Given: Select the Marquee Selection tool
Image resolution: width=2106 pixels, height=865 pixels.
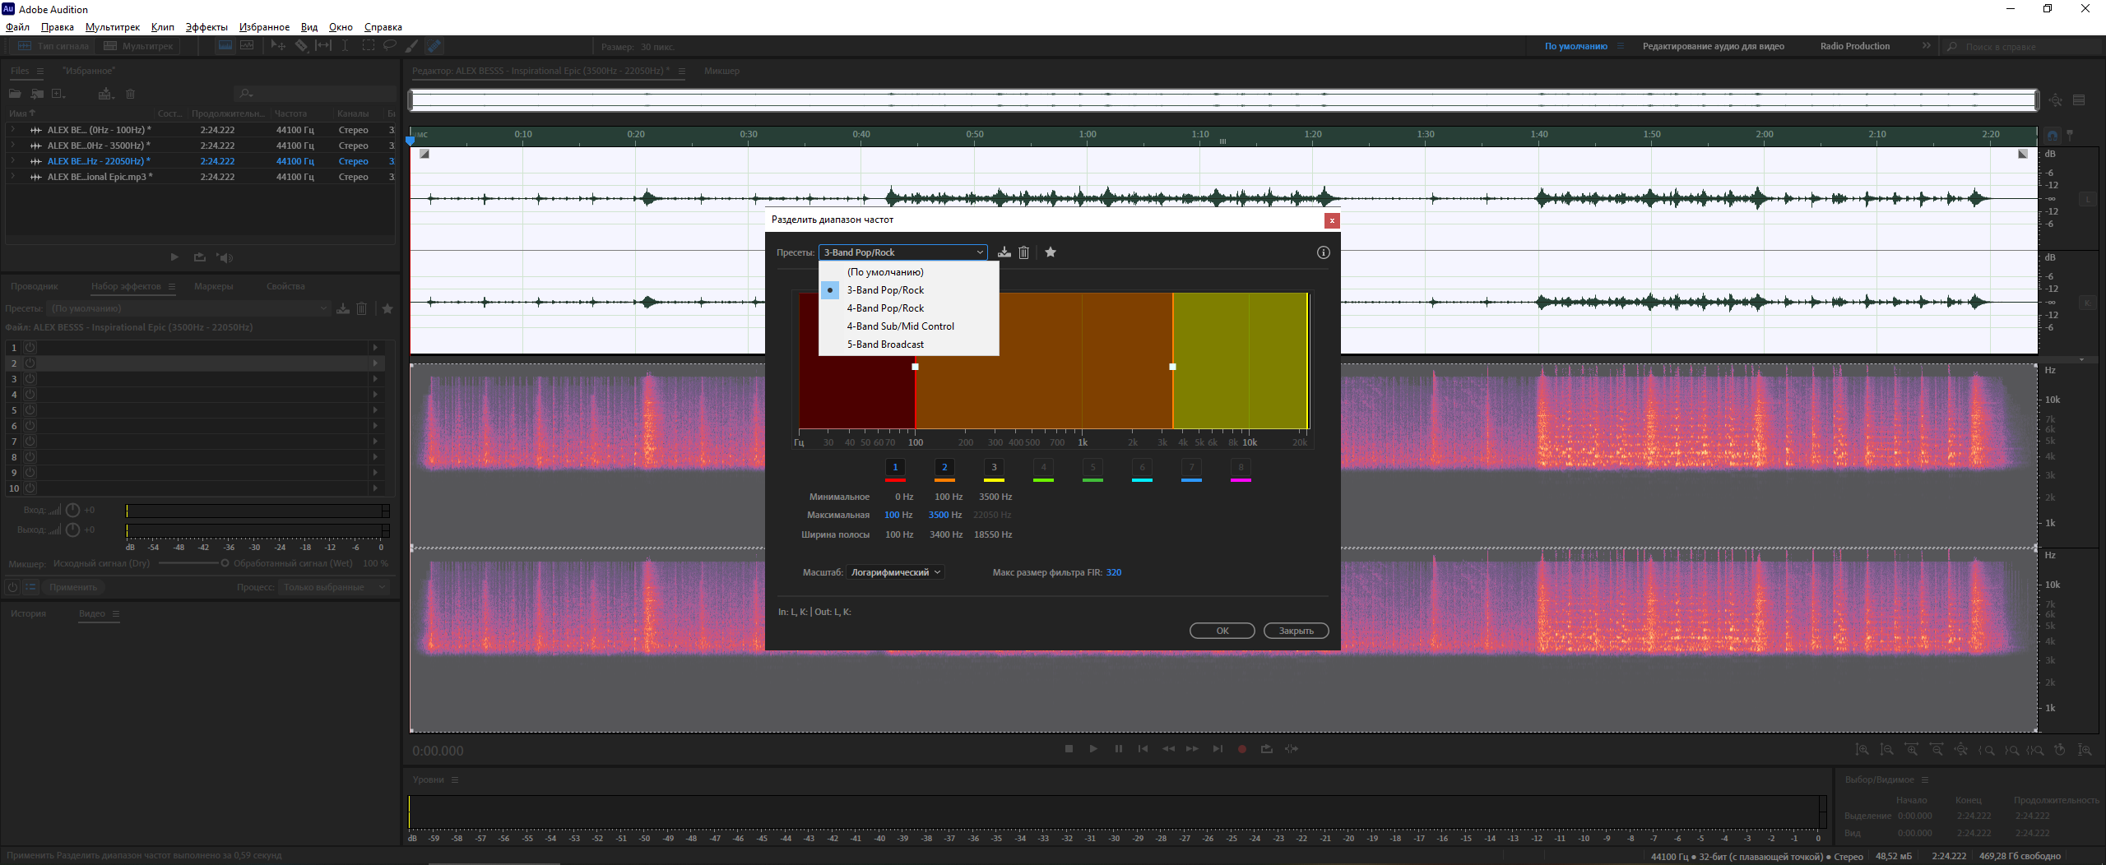Looking at the screenshot, I should pyautogui.click(x=368, y=46).
